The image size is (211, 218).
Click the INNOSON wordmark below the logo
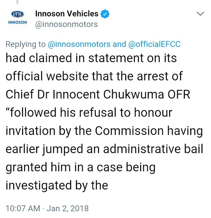[17, 22]
